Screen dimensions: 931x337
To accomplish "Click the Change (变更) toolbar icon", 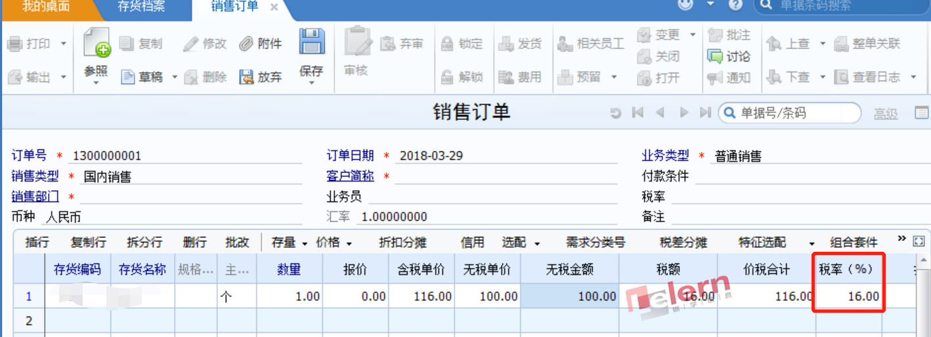I will (644, 35).
